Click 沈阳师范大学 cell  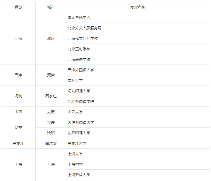138,133
